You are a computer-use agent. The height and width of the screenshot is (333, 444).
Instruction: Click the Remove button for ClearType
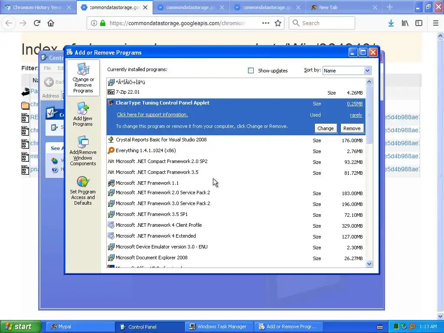[x=352, y=128]
